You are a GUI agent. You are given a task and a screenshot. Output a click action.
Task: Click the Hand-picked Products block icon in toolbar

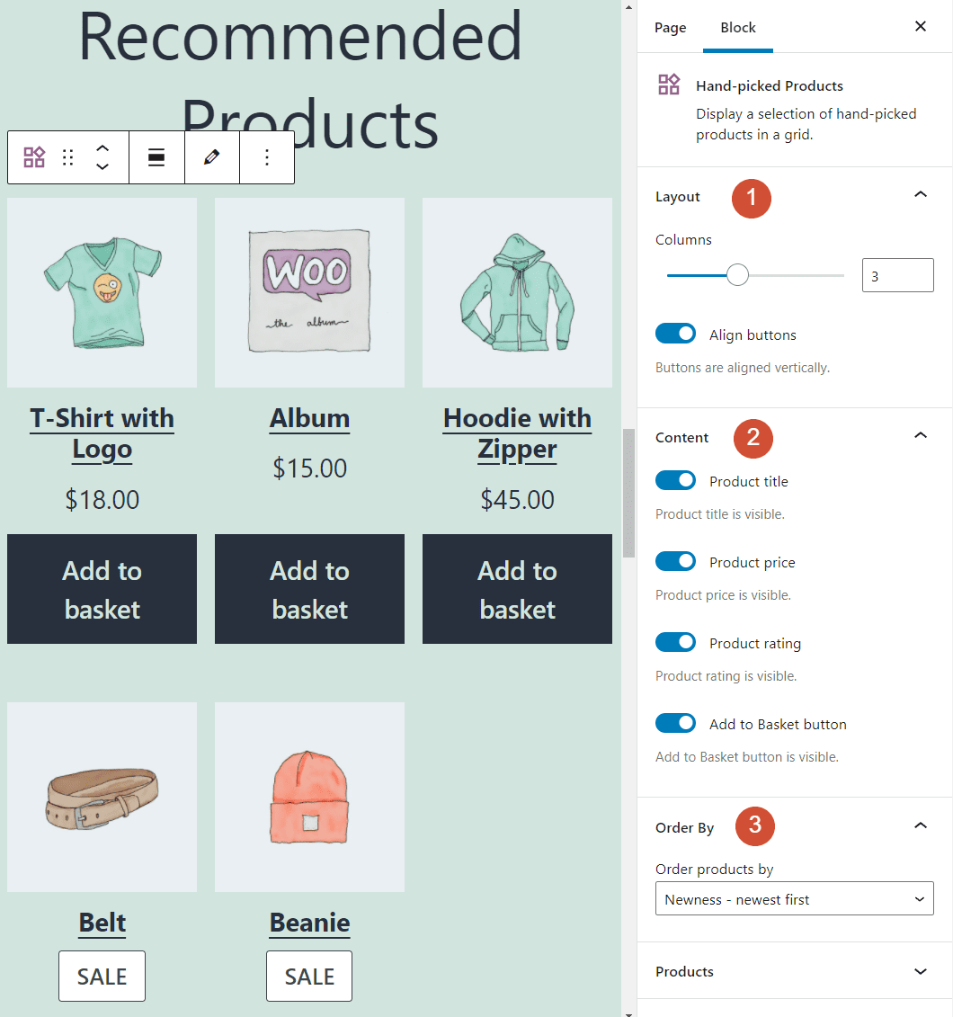(33, 156)
